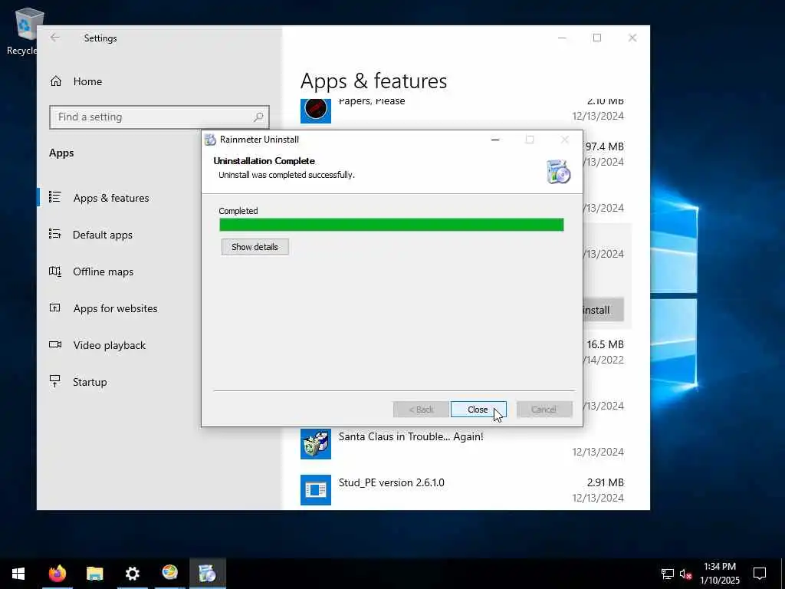Click the Rainmeter uninstaller taskbar icon
785x589 pixels.
click(x=207, y=574)
